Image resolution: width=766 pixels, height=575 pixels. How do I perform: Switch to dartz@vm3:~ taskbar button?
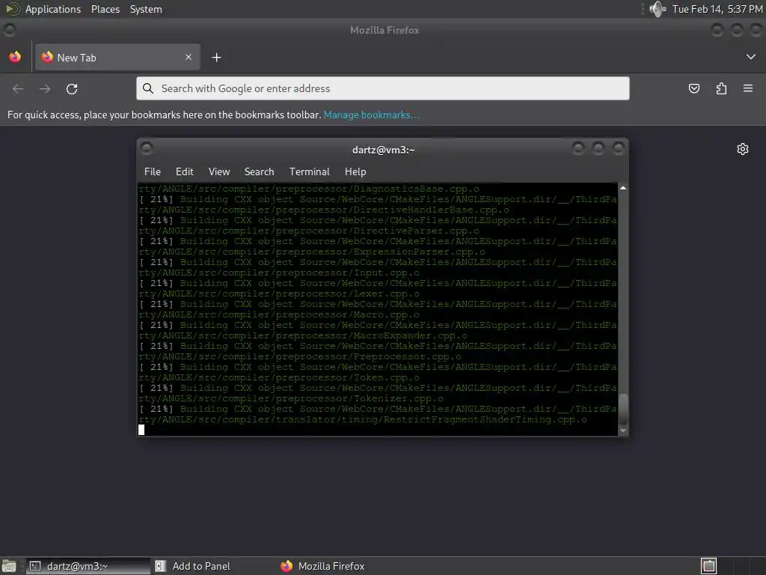pos(88,566)
